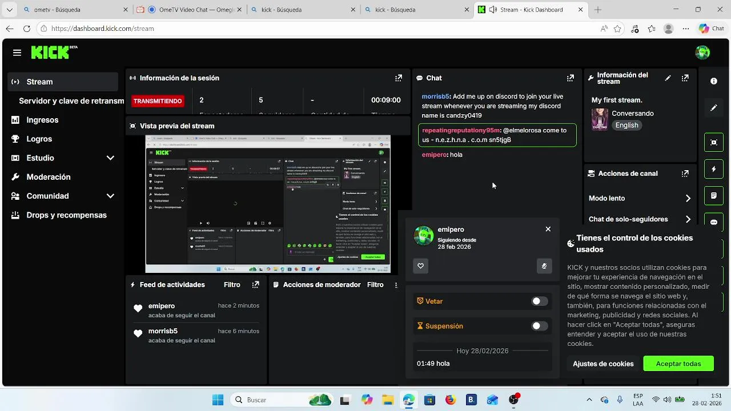Open Ajustes de cookies
Screen dimensions: 731x411
coord(603,364)
